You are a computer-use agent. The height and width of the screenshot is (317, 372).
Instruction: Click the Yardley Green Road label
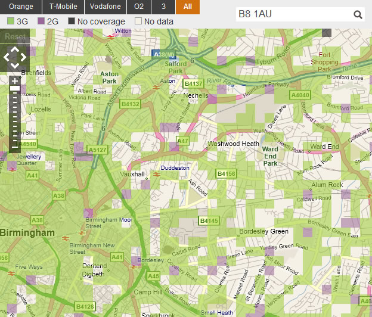click(284, 247)
